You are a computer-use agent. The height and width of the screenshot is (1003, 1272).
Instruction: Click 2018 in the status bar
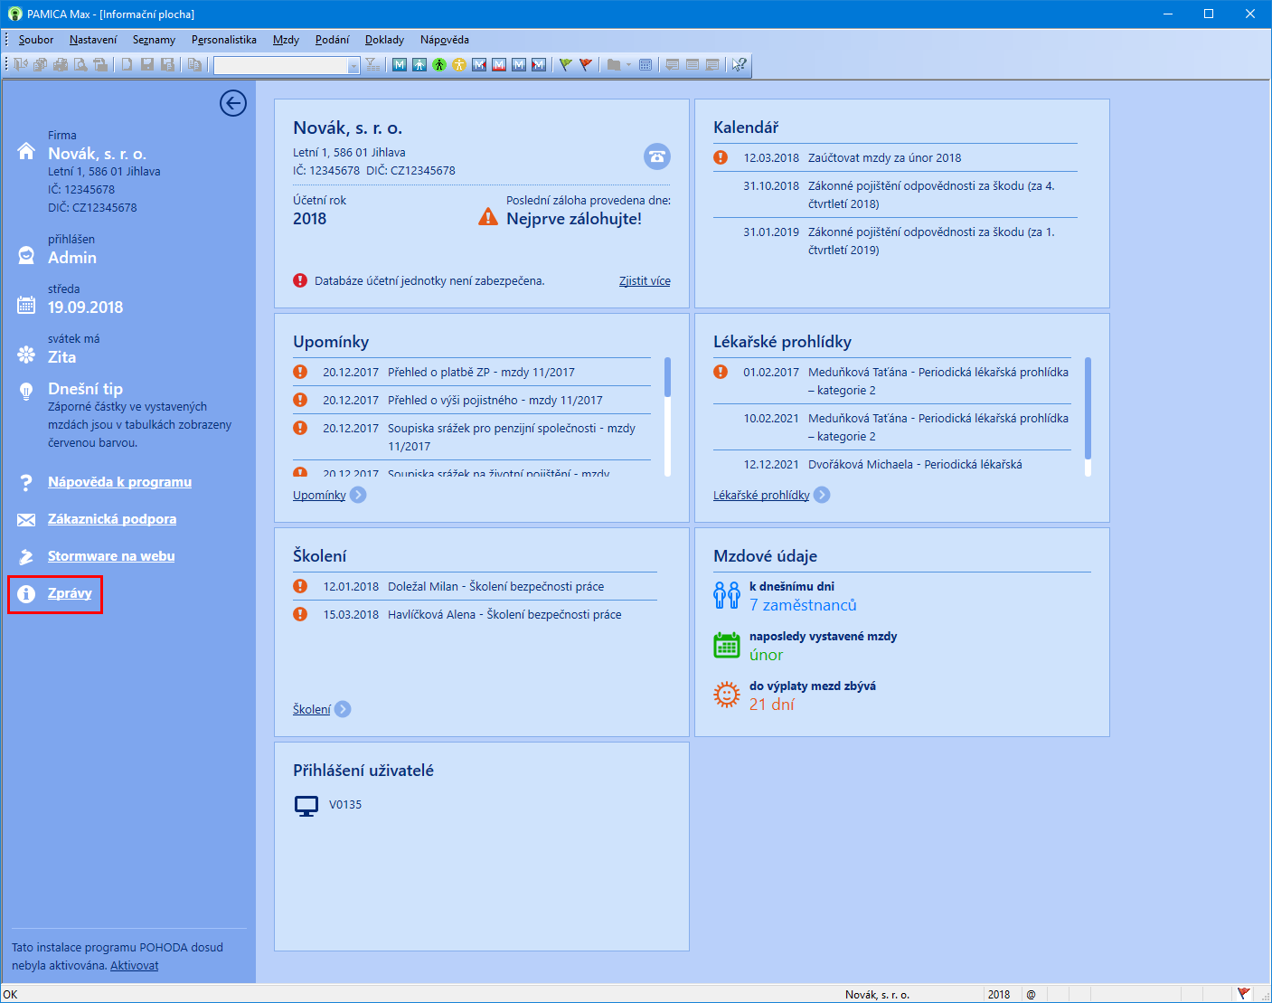point(999,994)
